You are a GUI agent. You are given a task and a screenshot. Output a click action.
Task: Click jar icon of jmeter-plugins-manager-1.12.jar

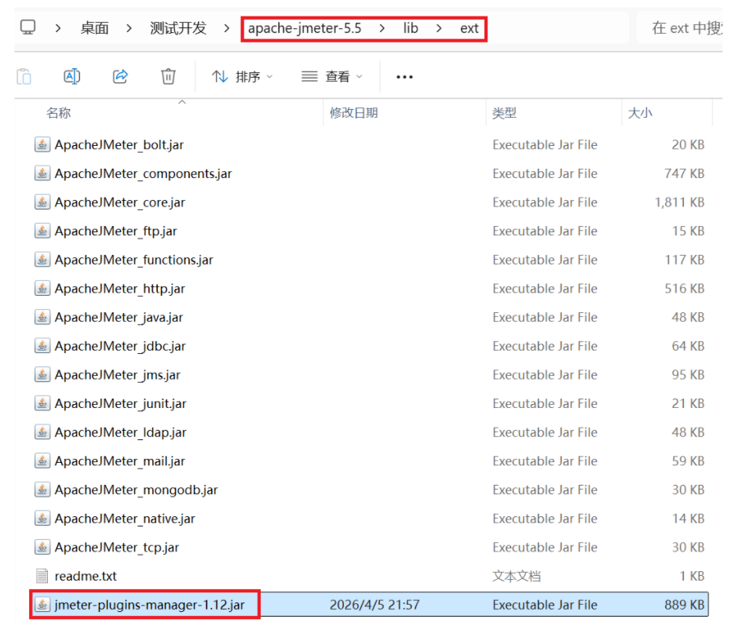(x=42, y=605)
